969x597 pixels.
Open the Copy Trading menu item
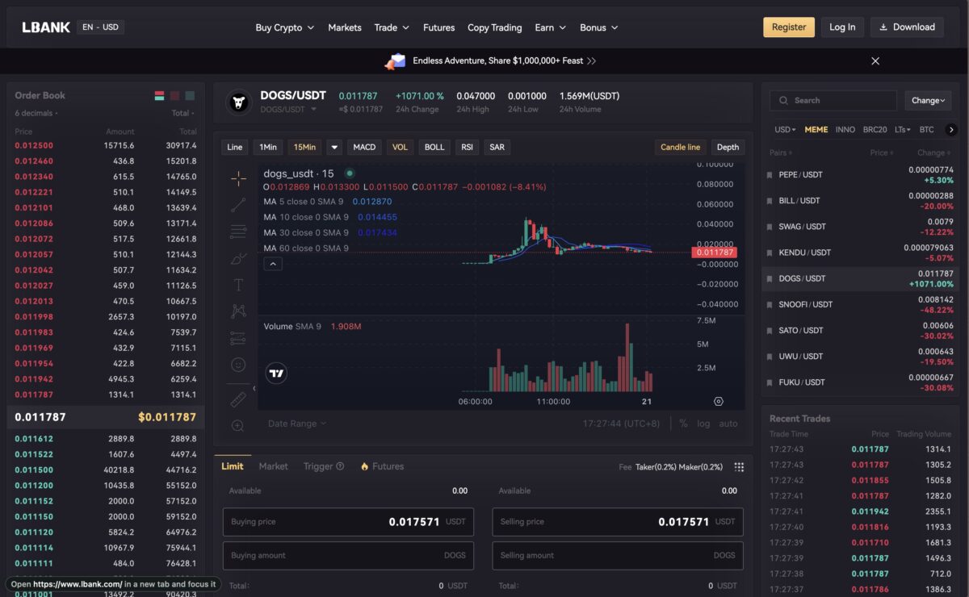point(494,27)
